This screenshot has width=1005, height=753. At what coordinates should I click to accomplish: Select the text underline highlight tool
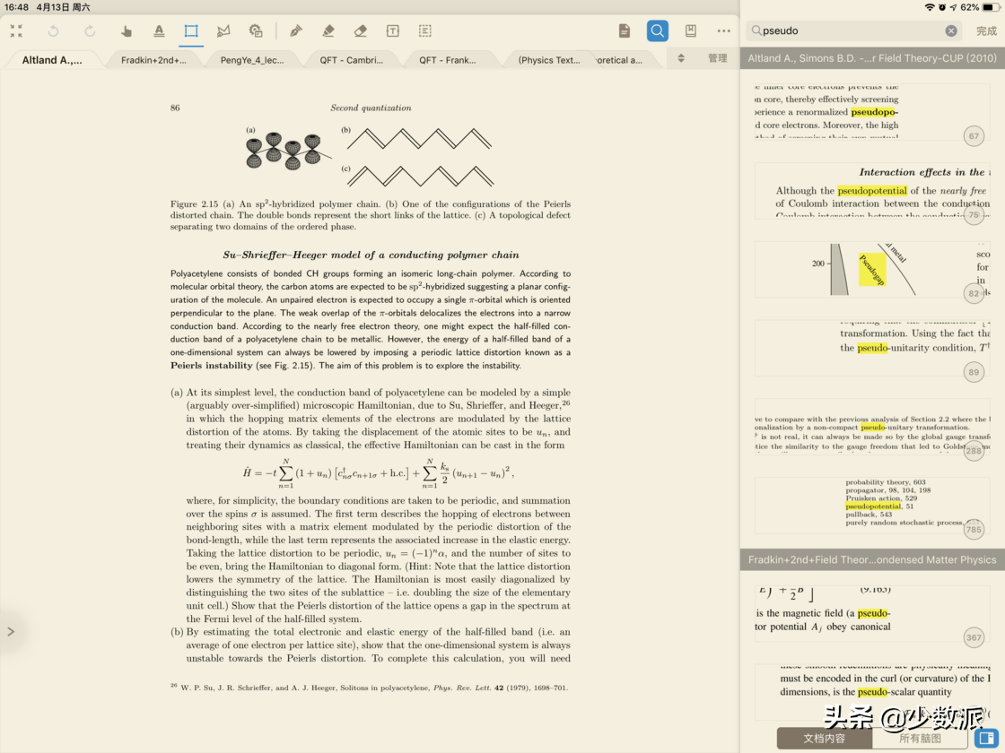coord(159,30)
